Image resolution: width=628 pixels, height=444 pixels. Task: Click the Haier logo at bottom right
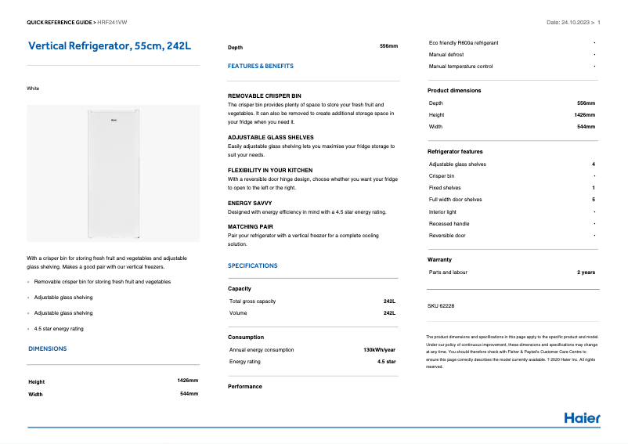[582, 417]
